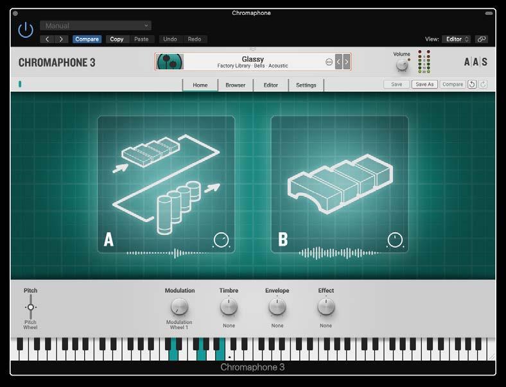Select previous Chromaphone preset arrow
The width and height of the screenshot is (506, 387).
(x=338, y=62)
